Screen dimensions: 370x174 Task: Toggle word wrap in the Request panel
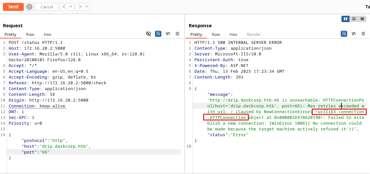[158, 34]
